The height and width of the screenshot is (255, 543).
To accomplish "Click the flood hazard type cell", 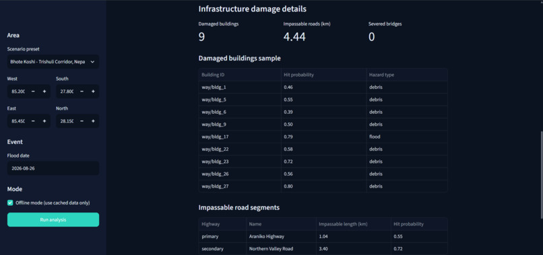I will 407,137.
